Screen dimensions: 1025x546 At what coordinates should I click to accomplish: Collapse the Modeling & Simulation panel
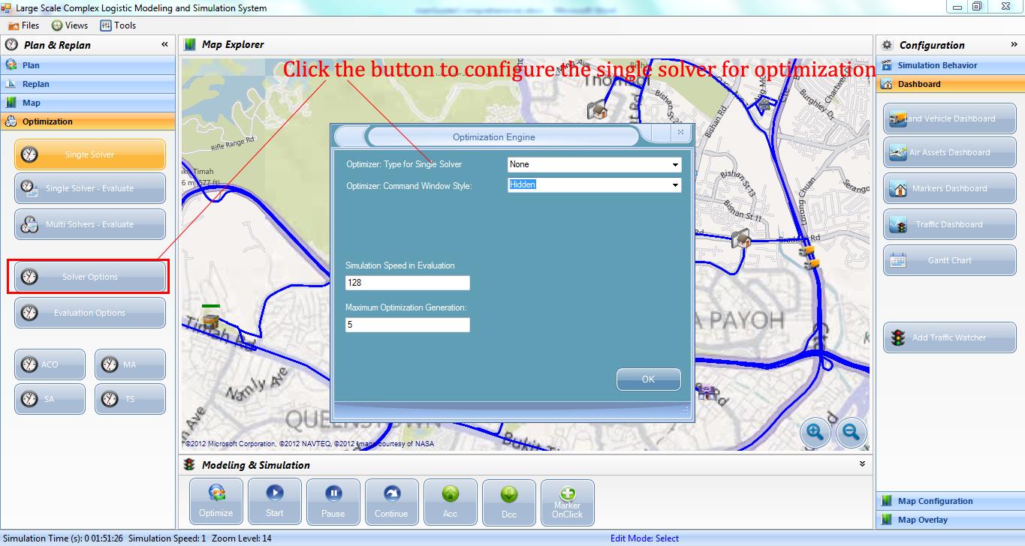(x=862, y=464)
